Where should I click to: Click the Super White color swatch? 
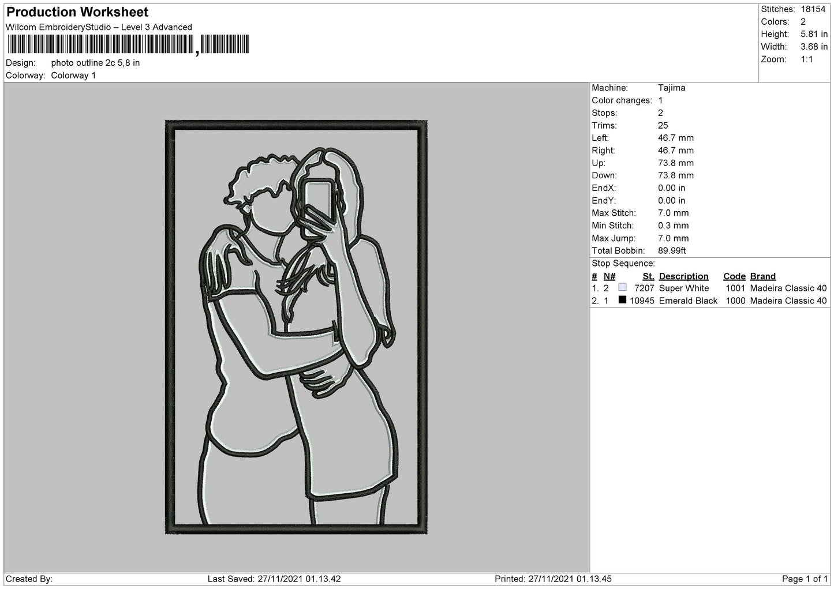[x=622, y=287]
